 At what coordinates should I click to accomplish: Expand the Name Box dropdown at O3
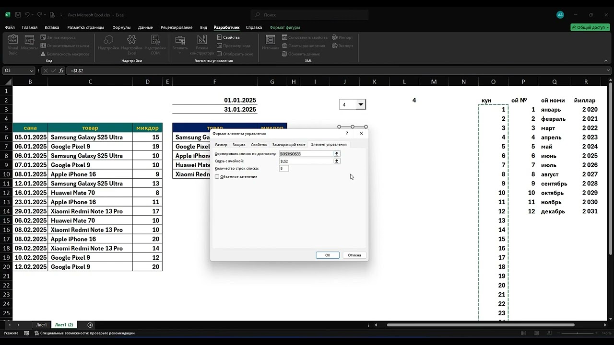coord(32,70)
